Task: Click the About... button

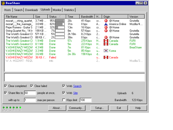Action: (57, 108)
